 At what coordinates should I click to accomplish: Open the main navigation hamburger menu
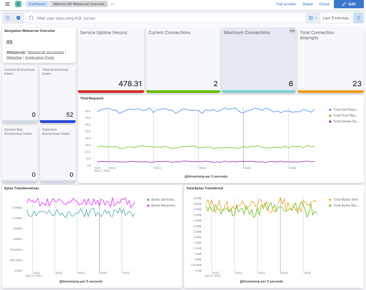click(7, 4)
